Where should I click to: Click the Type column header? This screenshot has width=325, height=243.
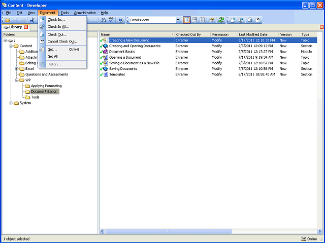click(308, 34)
